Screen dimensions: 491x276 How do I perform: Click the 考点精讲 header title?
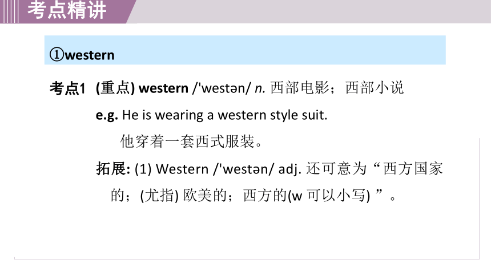pyautogui.click(x=67, y=10)
